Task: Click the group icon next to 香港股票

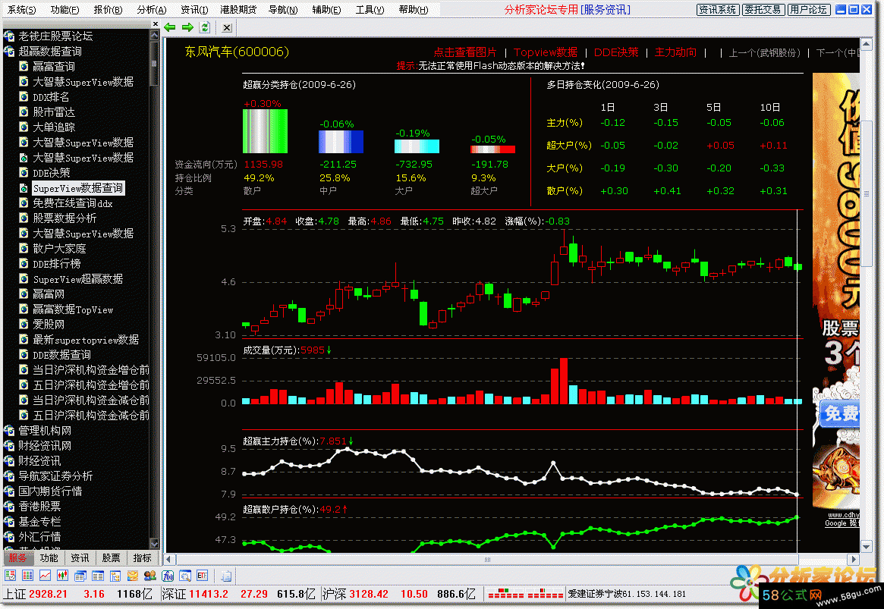Action: tap(9, 507)
